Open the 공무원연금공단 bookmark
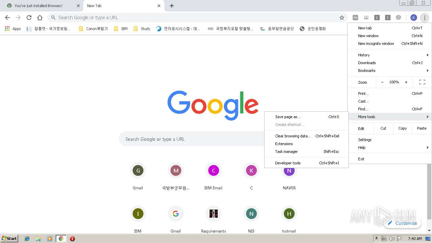432x243 pixels. (x=277, y=29)
